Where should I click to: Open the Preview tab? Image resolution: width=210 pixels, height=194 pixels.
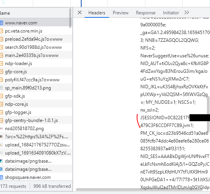pos(121,13)
